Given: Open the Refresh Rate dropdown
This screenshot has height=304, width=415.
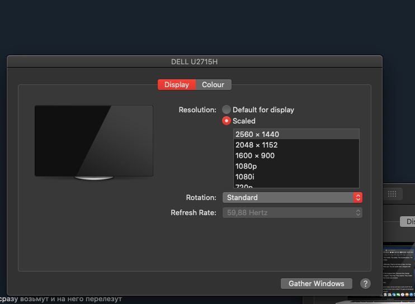Looking at the screenshot, I should tap(293, 212).
